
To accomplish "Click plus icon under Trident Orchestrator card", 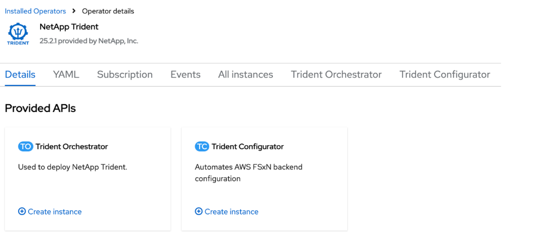I will tap(22, 212).
